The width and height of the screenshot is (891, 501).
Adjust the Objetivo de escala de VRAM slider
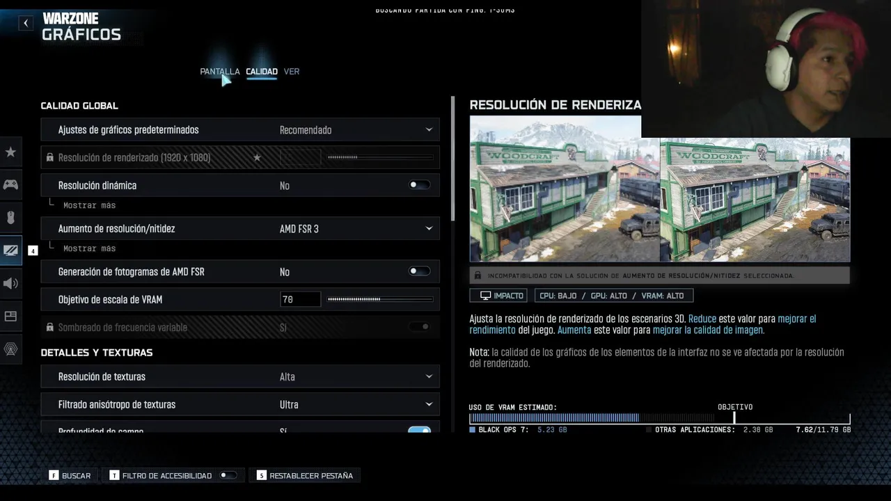(x=380, y=299)
